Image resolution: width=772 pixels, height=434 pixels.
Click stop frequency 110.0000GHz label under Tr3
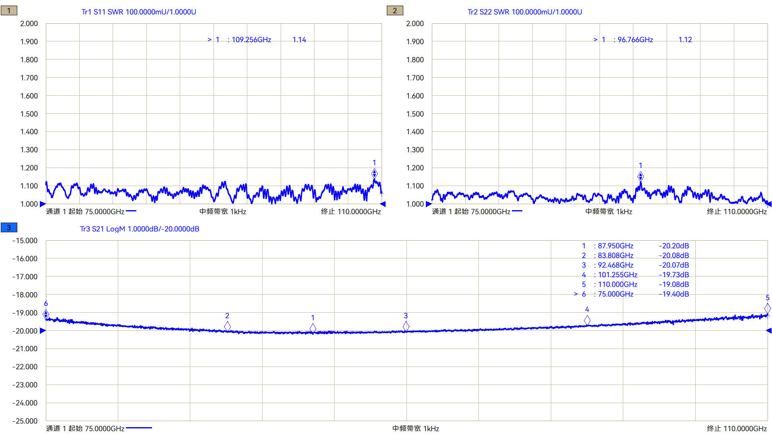point(737,428)
